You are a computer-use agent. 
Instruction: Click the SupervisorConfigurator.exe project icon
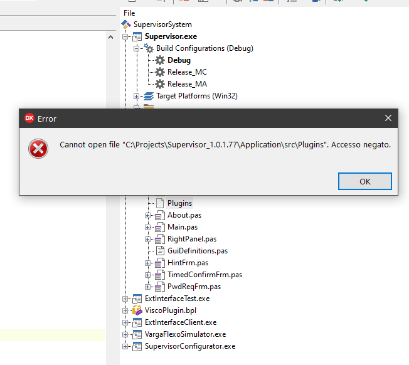[137, 346]
